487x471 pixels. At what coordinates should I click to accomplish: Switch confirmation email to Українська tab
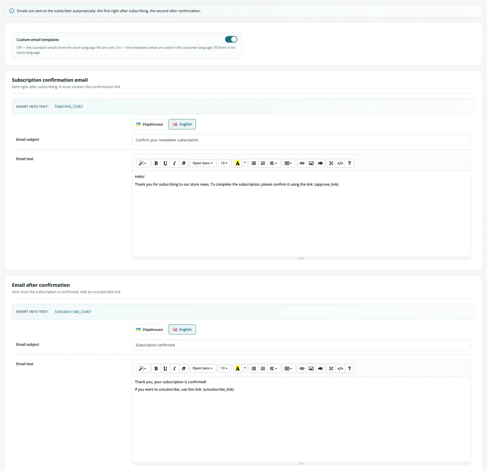click(149, 124)
